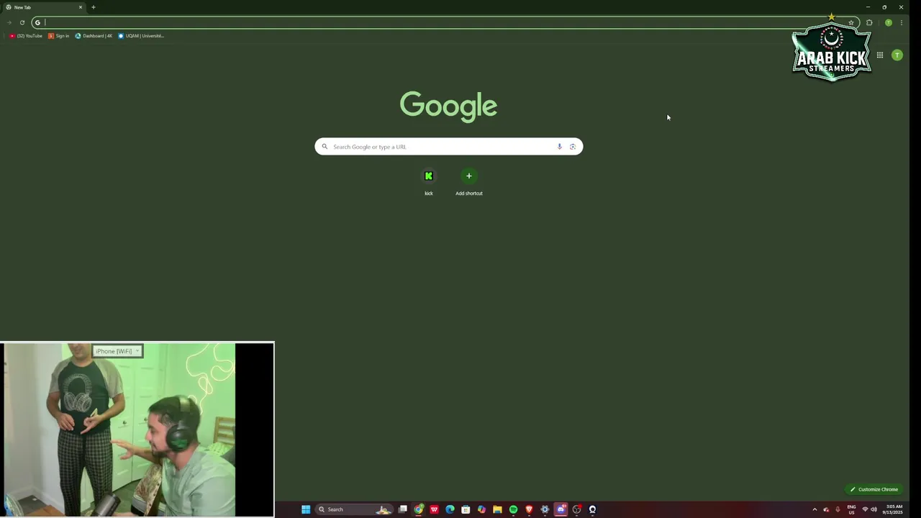Open the UQAM | Université bookmark

[141, 36]
